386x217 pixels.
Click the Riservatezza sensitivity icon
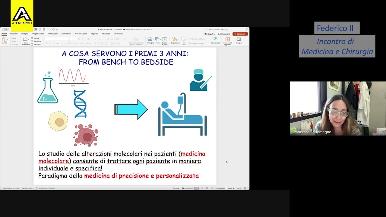(x=214, y=39)
